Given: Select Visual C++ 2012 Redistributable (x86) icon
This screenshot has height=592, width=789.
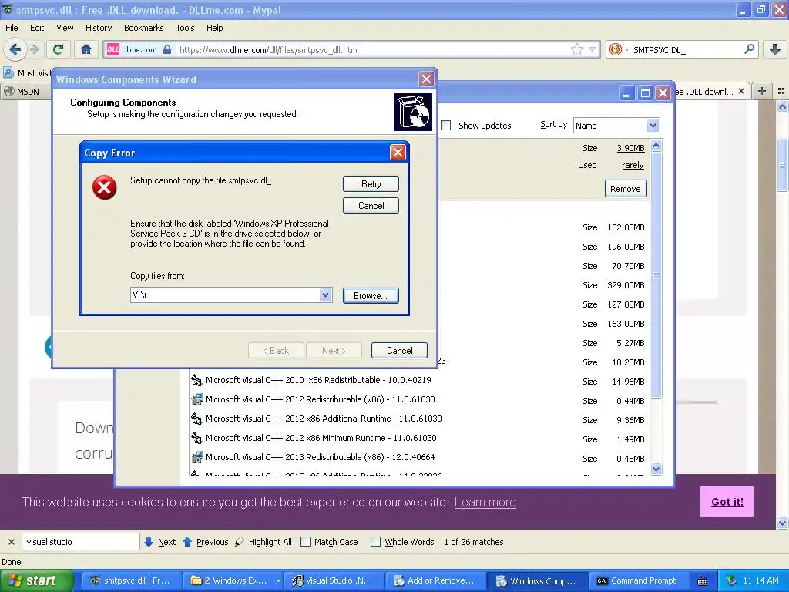Looking at the screenshot, I should pos(196,400).
